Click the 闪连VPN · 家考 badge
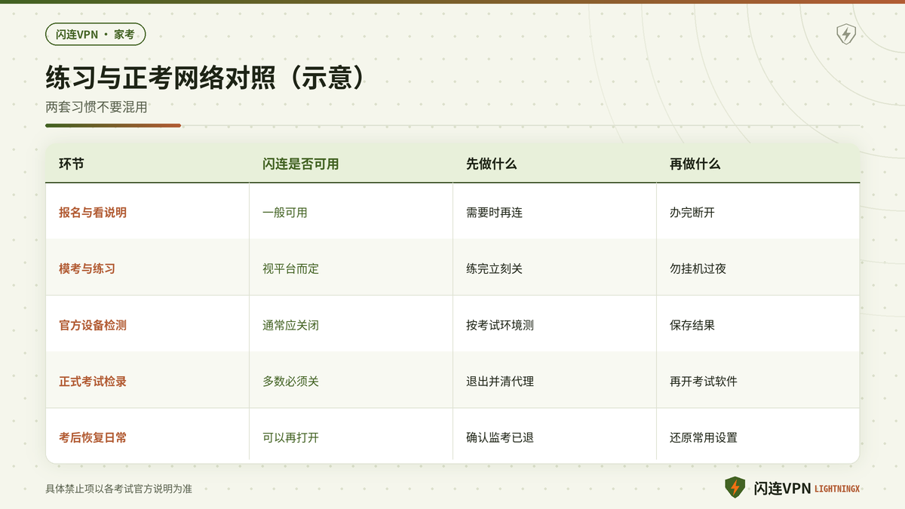905x509 pixels. click(x=95, y=34)
